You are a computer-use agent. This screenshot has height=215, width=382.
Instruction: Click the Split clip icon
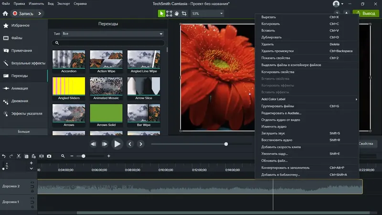[42, 156]
